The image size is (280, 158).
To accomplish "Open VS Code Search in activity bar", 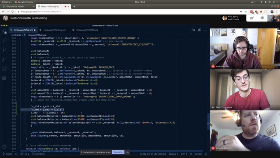I will tap(4, 40).
